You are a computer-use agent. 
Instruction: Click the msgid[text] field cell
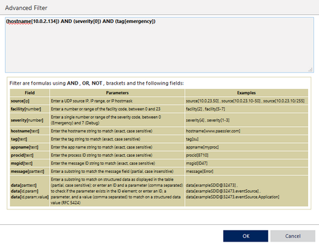point(30,163)
